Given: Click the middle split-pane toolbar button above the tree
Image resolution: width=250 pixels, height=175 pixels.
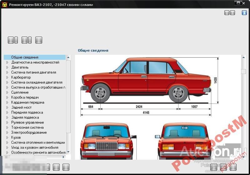Looking at the screenshot, I should [x=27, y=40].
